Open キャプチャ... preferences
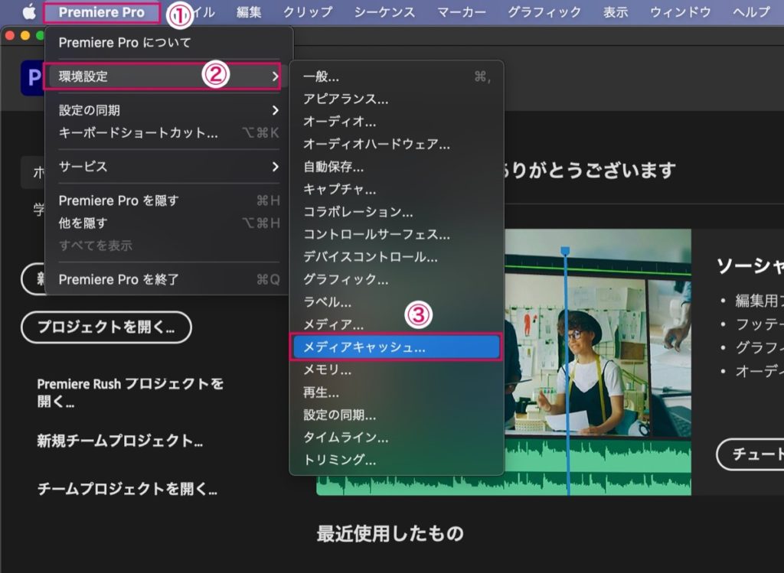This screenshot has height=573, width=784. coord(397,189)
